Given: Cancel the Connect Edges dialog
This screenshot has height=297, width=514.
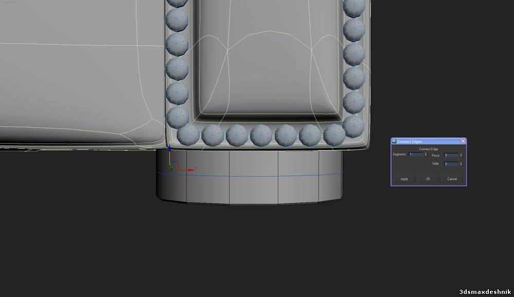Looking at the screenshot, I should (452, 179).
